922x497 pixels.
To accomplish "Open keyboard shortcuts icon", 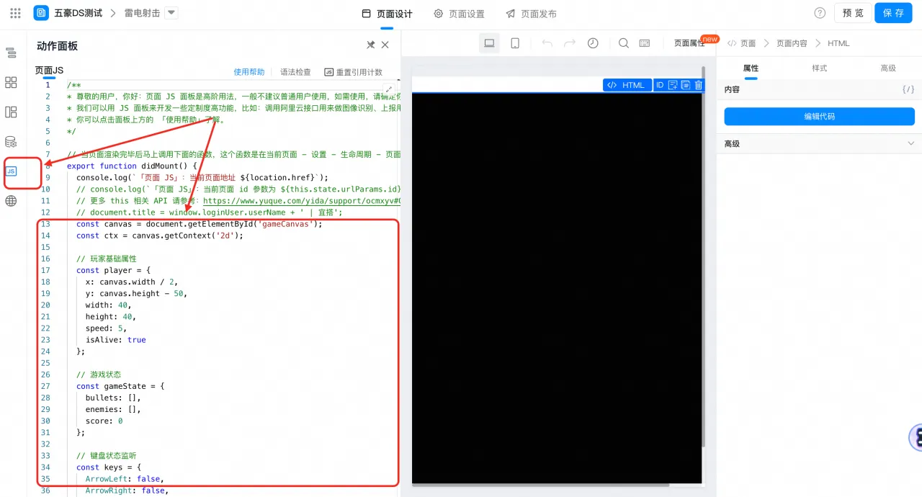I will point(645,43).
